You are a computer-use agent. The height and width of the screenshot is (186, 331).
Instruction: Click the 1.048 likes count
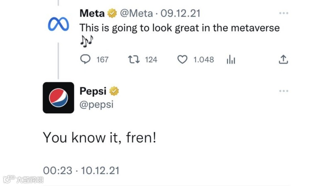tap(204, 60)
